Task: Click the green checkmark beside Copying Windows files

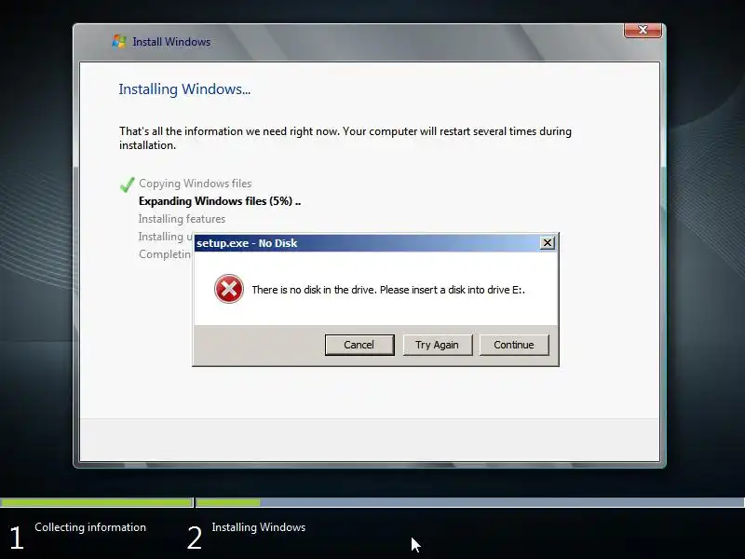Action: (x=127, y=184)
